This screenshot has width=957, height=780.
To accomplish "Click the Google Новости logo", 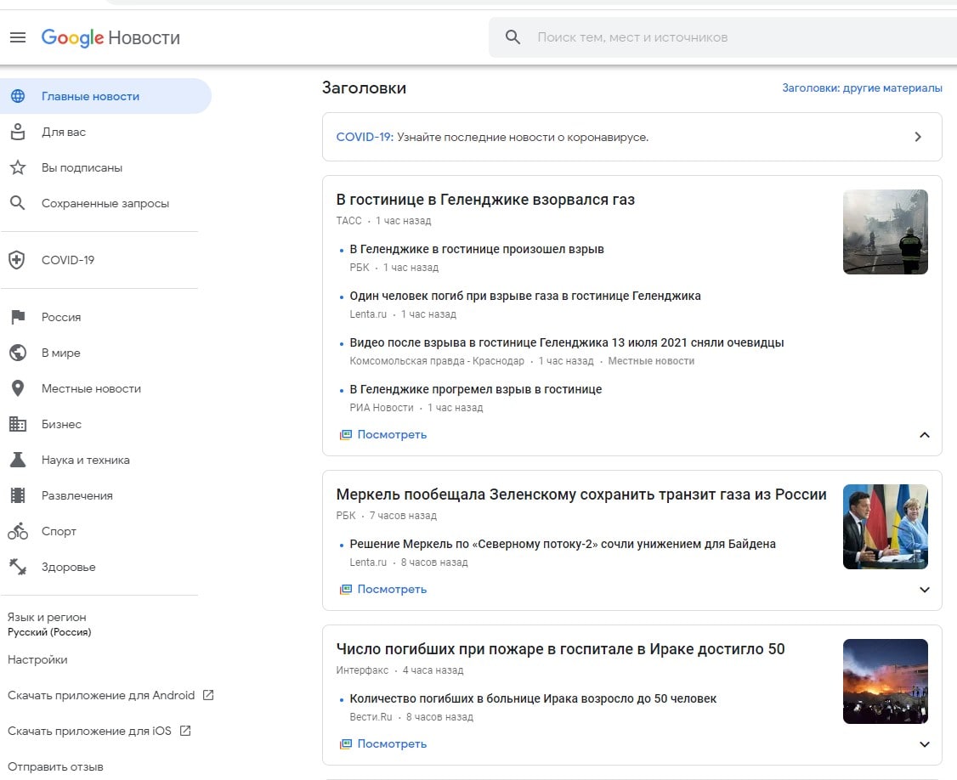I will point(110,38).
